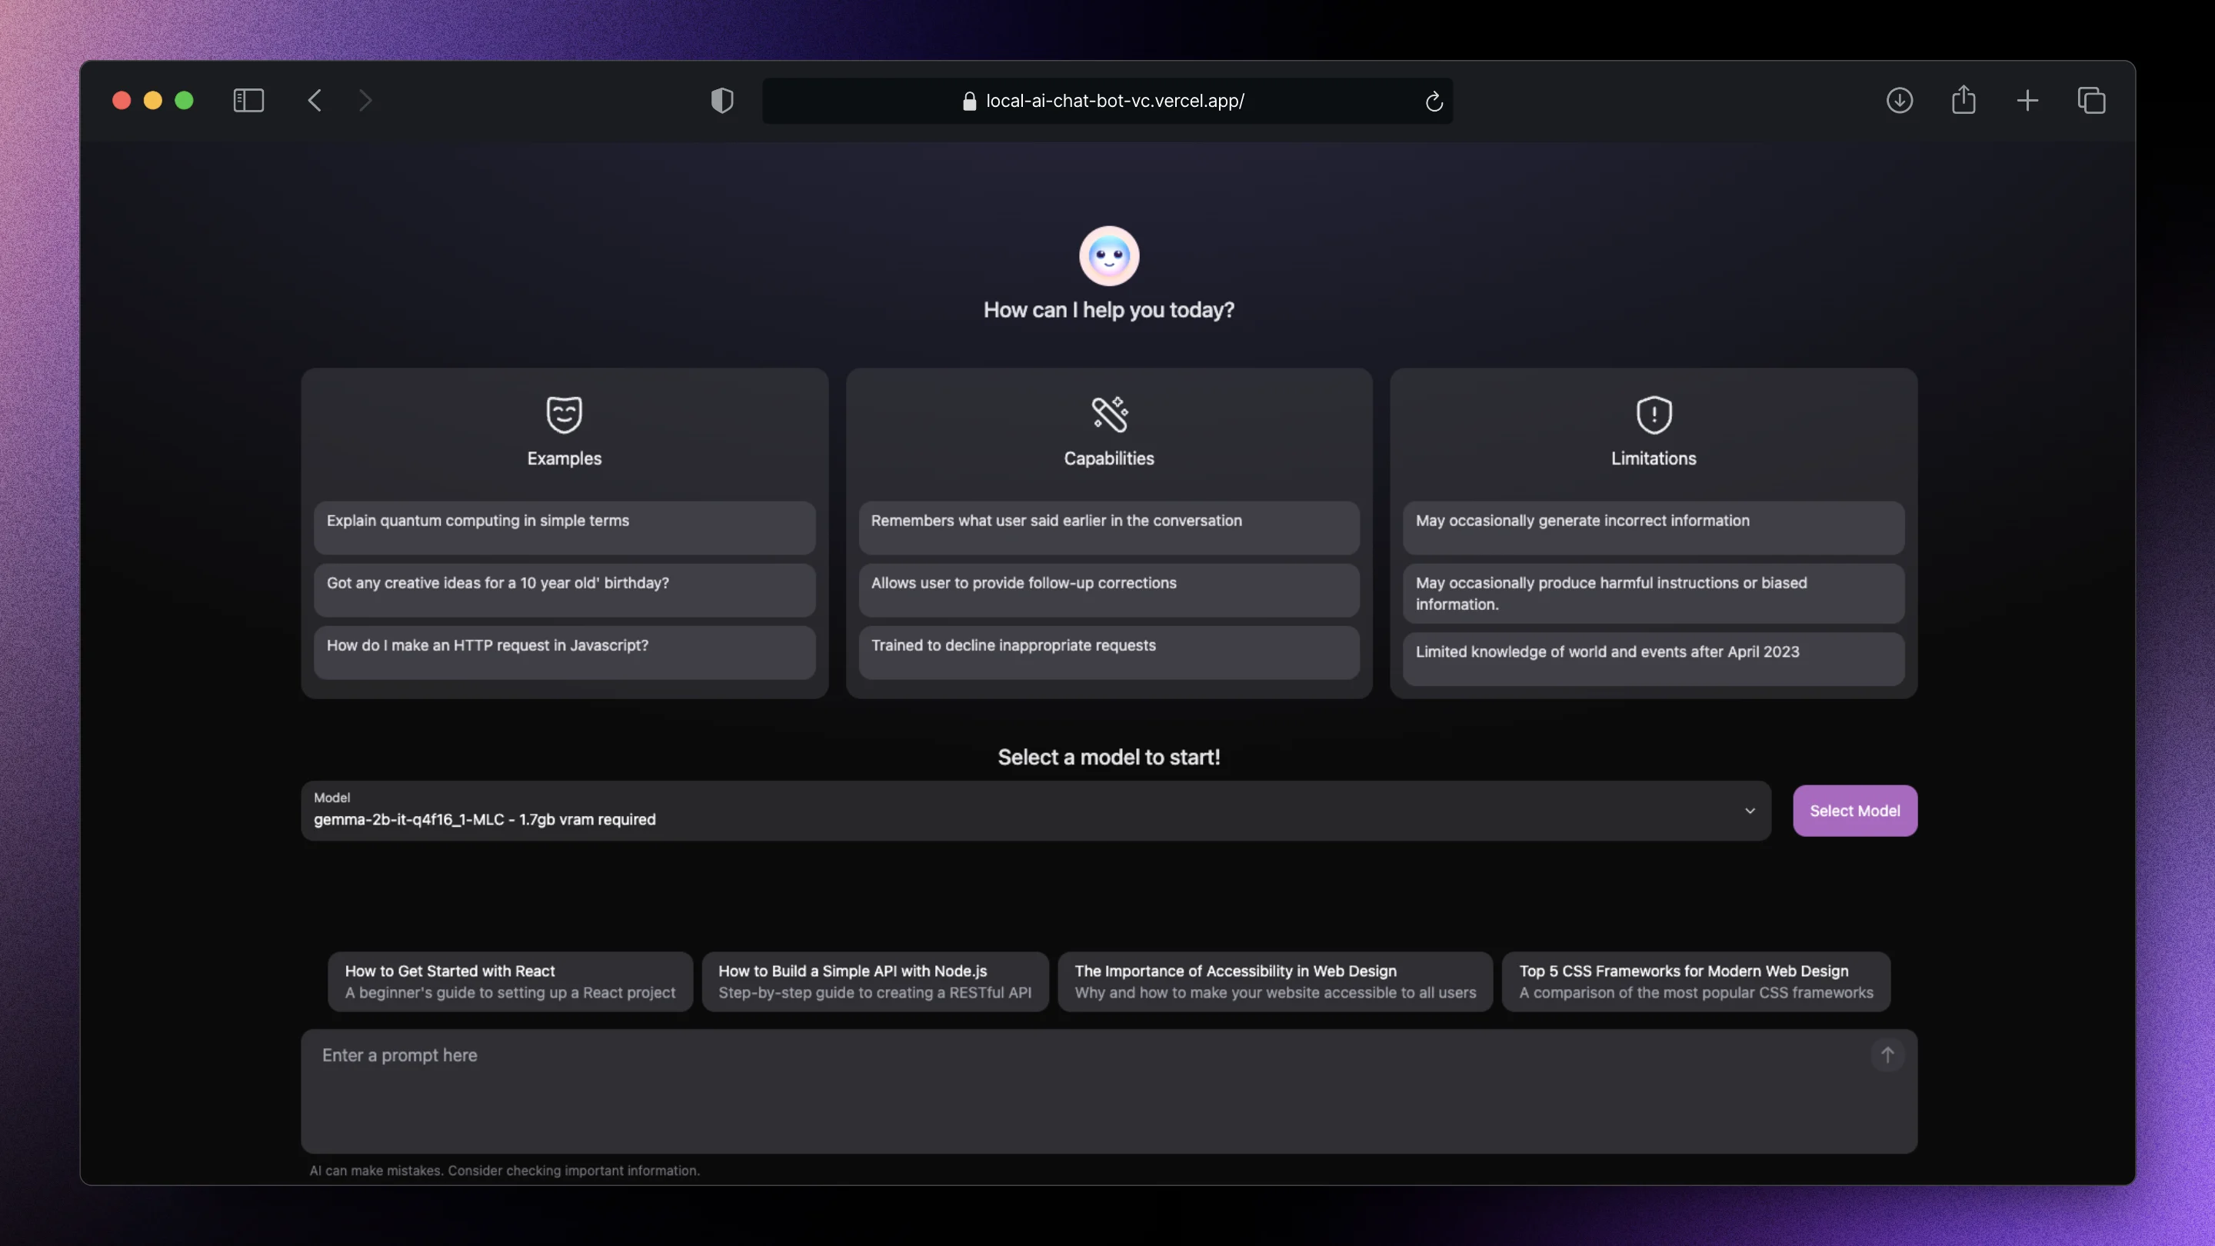Expand the Model selection dropdown
This screenshot has width=2215, height=1246.
1748,811
